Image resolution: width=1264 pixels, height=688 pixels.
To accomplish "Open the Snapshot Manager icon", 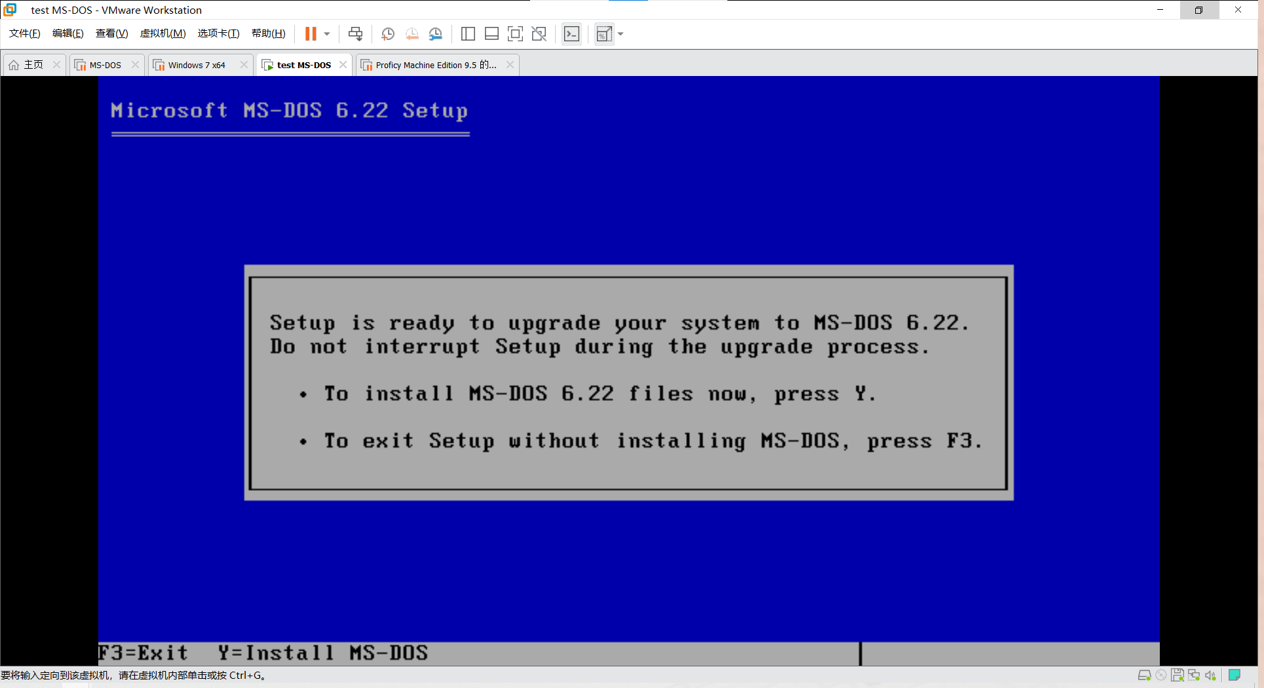I will (x=436, y=33).
